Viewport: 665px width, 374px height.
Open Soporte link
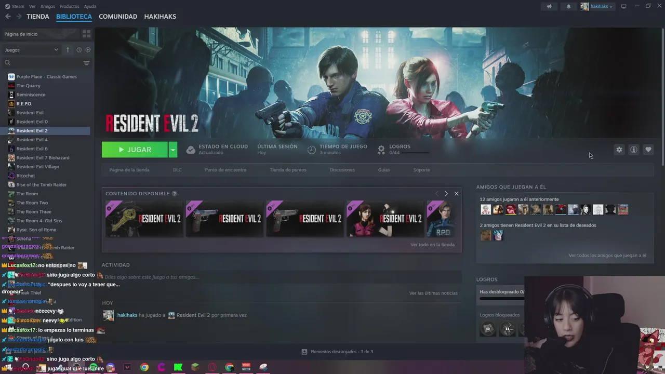(421, 170)
